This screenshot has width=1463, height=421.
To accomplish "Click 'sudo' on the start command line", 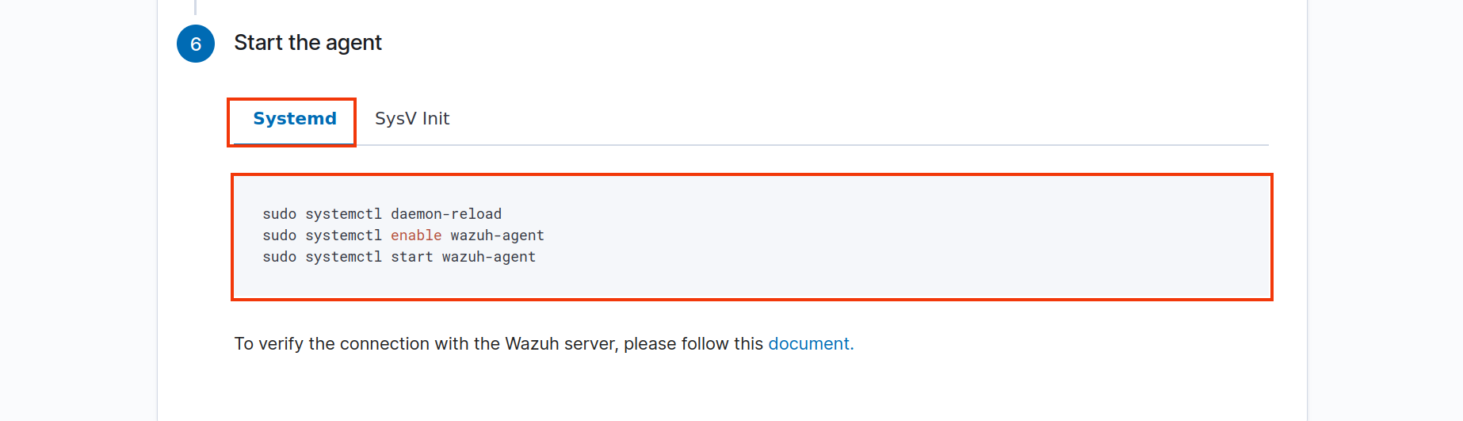I will point(280,257).
